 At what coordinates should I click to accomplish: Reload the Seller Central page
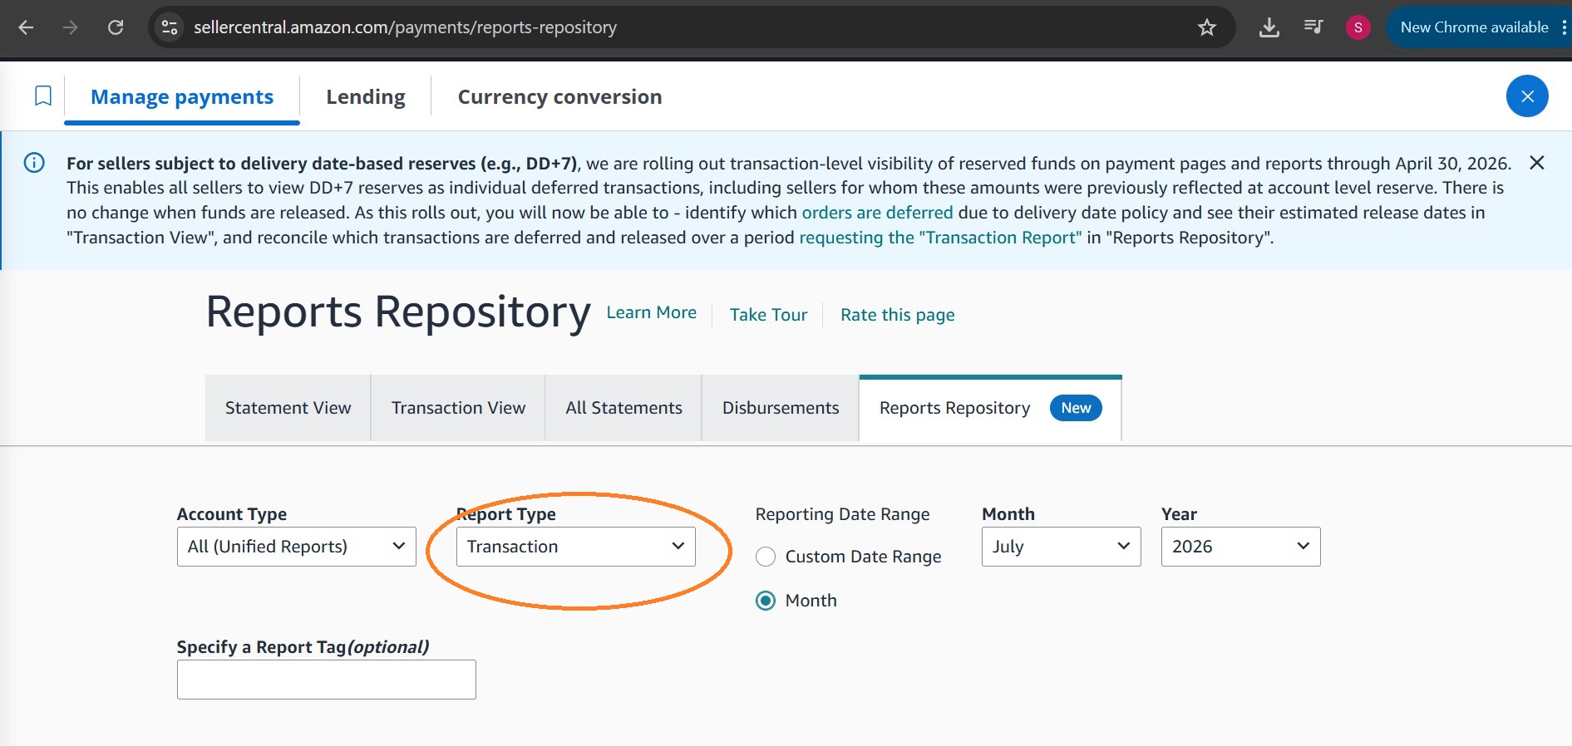116,27
